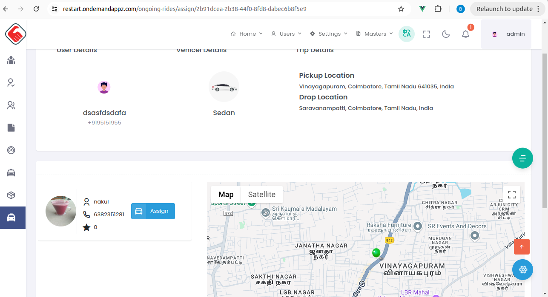The image size is (548, 297).
Task: Expand the Users dropdown menu
Action: 286,34
